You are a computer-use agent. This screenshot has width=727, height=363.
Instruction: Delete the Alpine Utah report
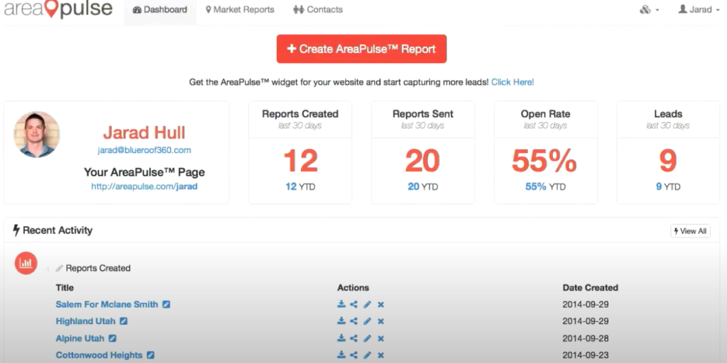(381, 338)
